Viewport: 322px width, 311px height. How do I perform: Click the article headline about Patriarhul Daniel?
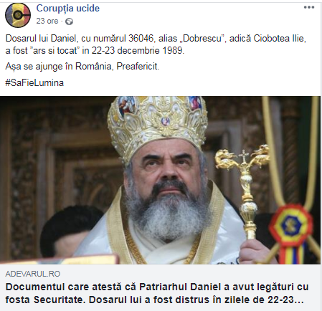[x=157, y=293]
